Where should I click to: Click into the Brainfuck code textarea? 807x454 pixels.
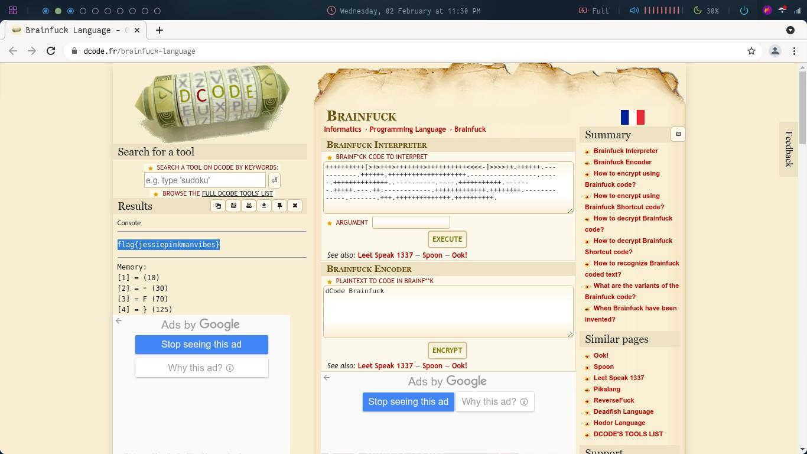[448, 188]
